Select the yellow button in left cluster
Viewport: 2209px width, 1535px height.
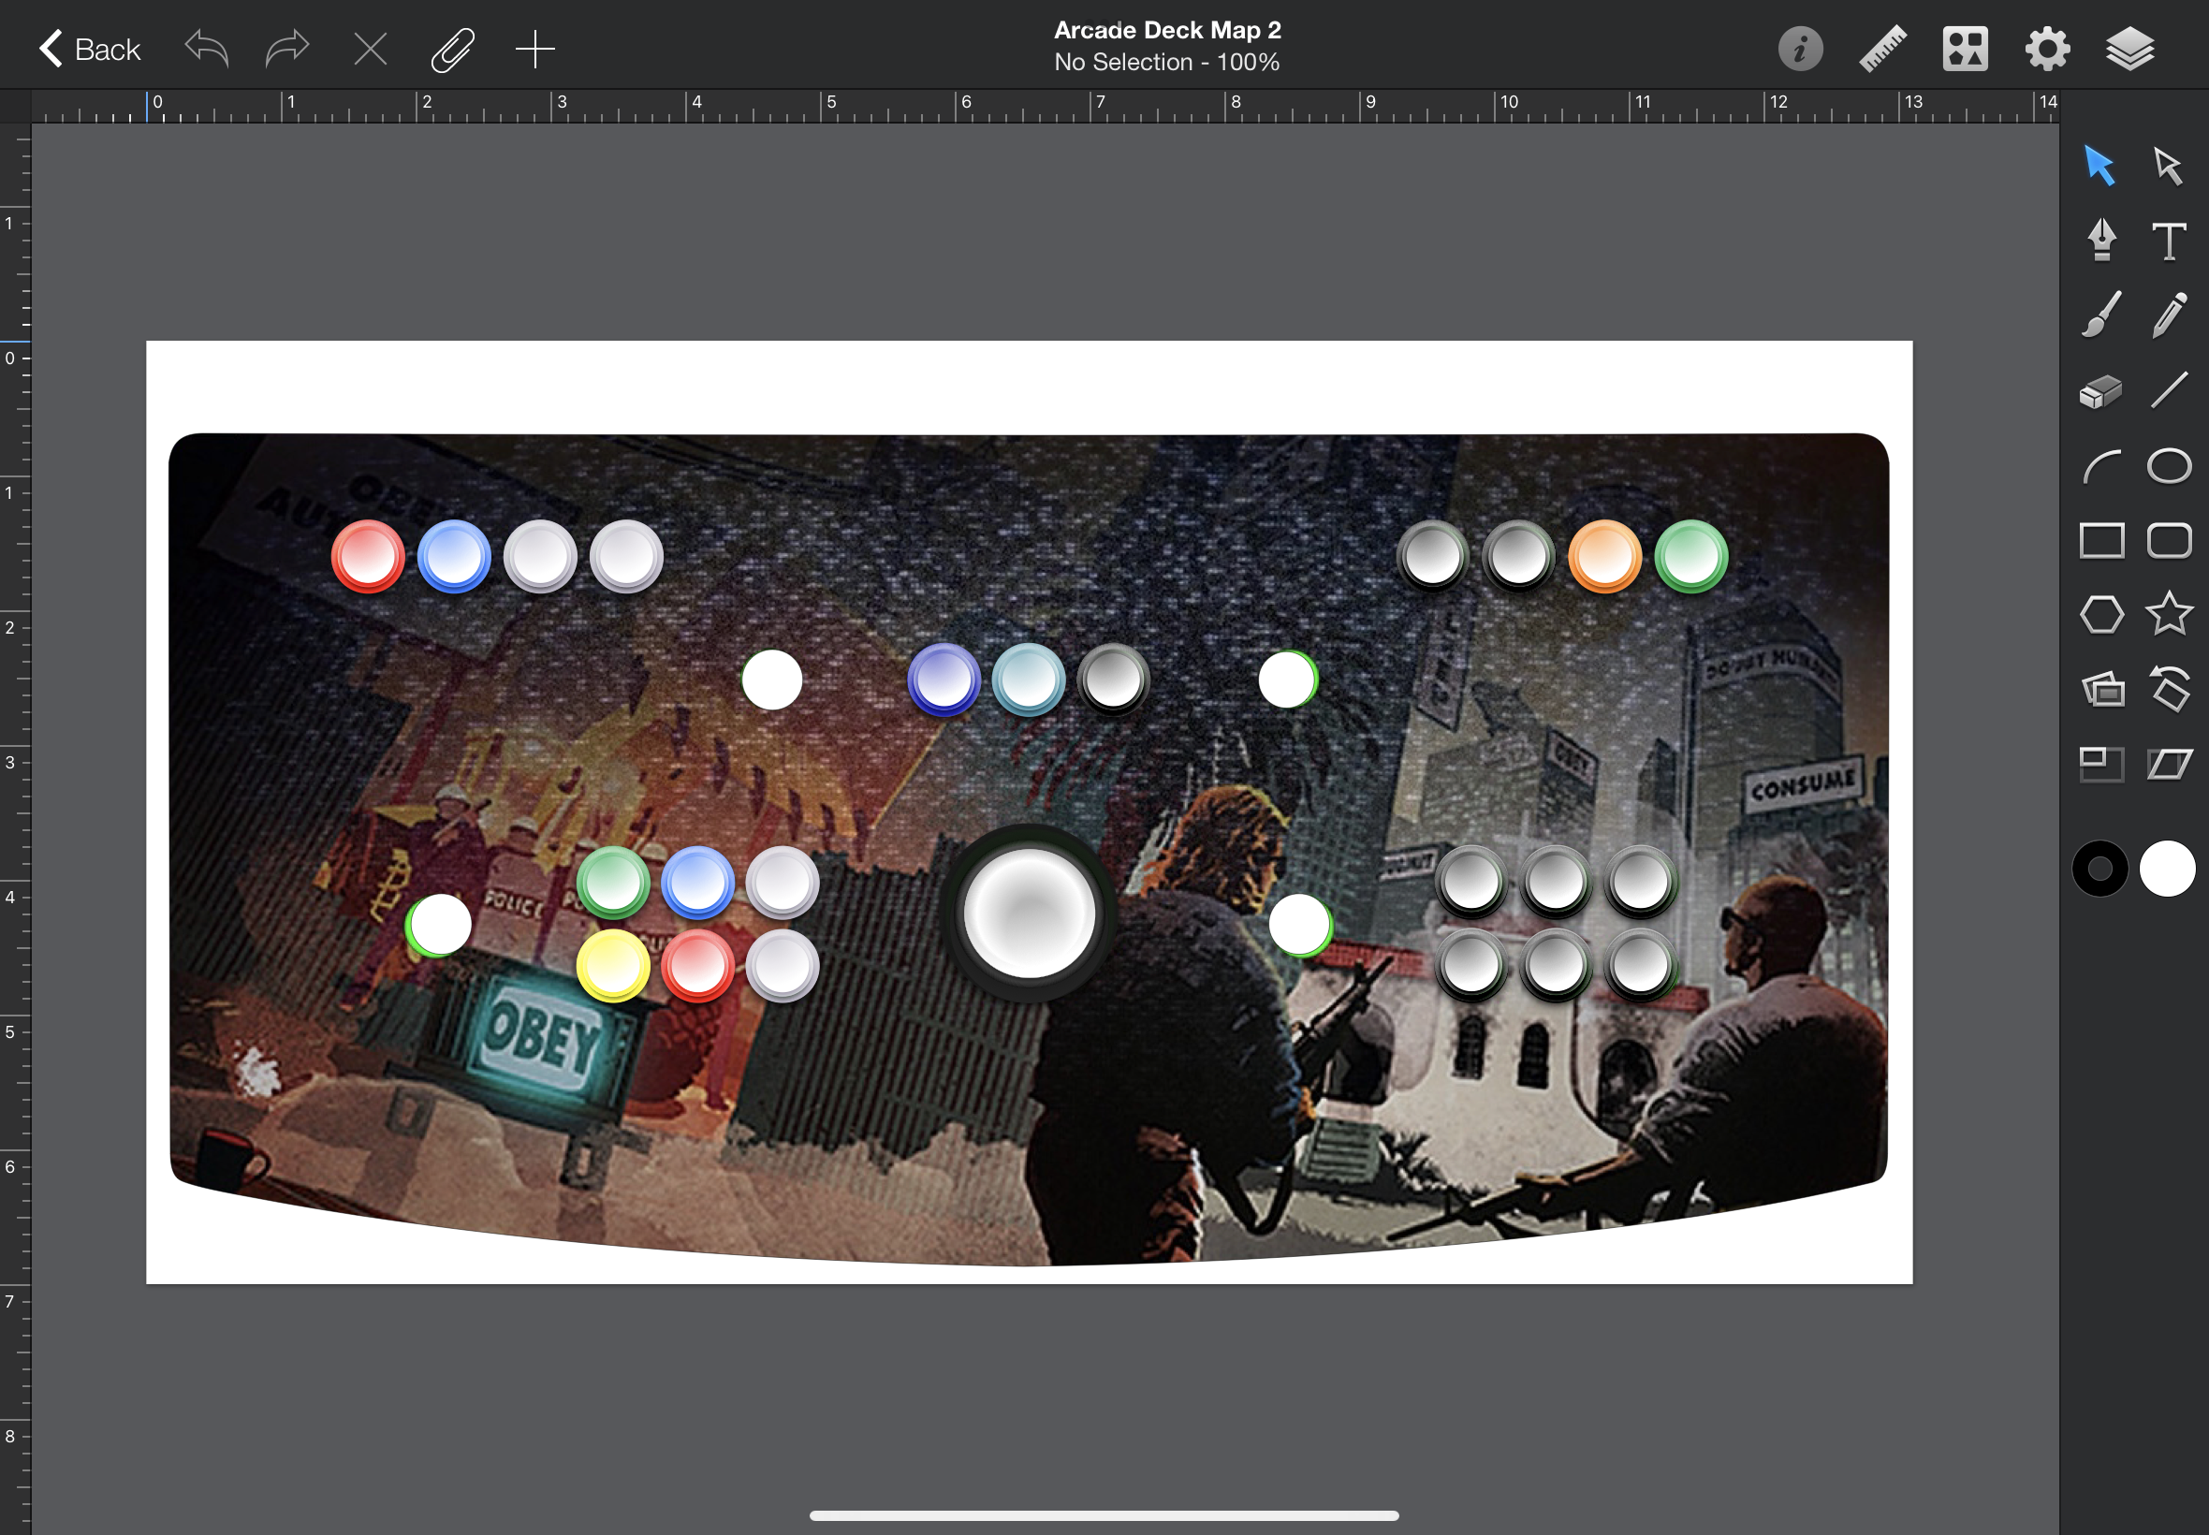tap(612, 965)
